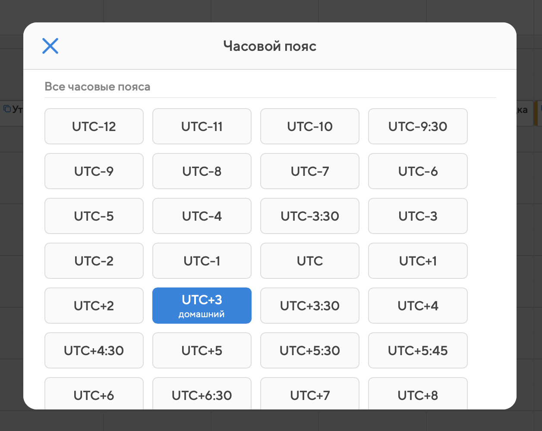Pick the UTC-9:30 time zone
542x431 pixels.
[x=418, y=126]
